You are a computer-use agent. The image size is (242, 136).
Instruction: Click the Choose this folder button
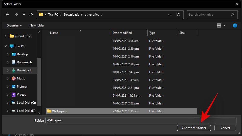[x=194, y=128]
